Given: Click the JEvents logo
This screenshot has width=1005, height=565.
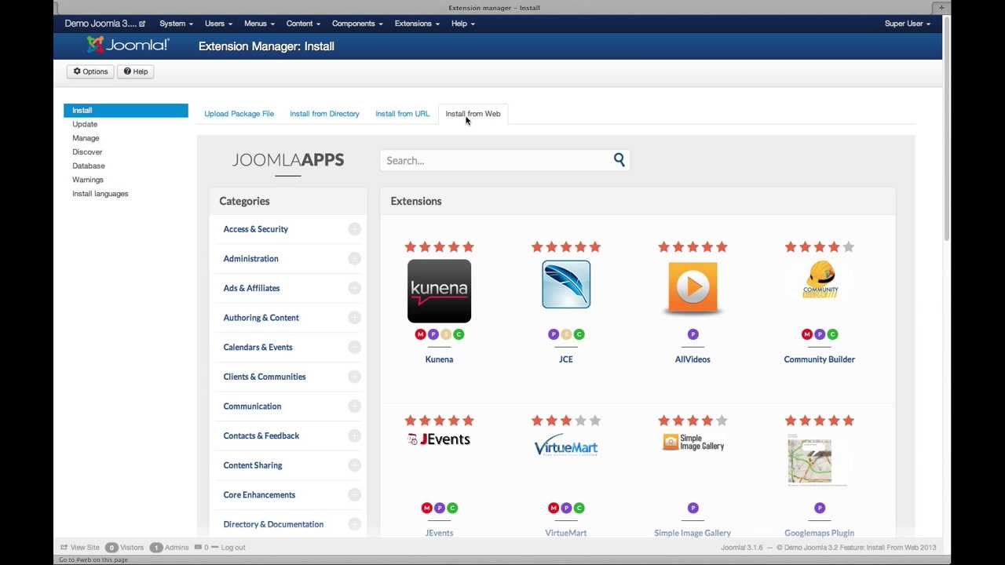Looking at the screenshot, I should click(x=439, y=439).
